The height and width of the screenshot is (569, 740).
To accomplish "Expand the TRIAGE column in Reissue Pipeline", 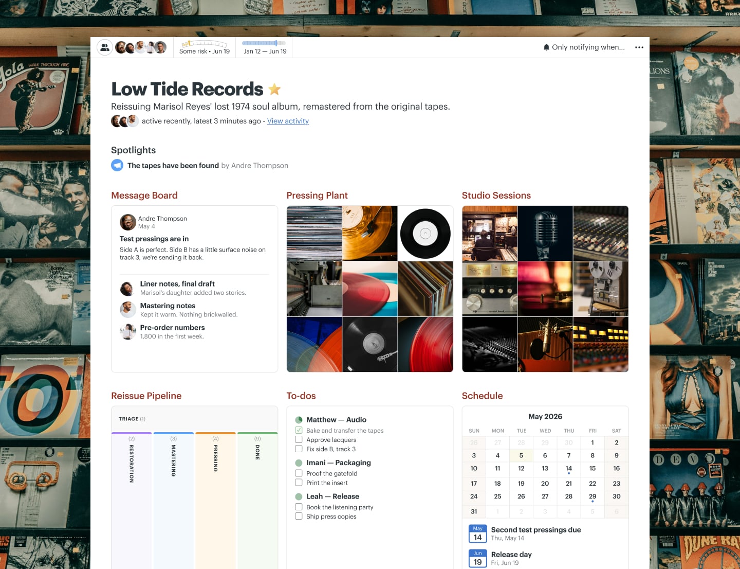I will click(194, 419).
